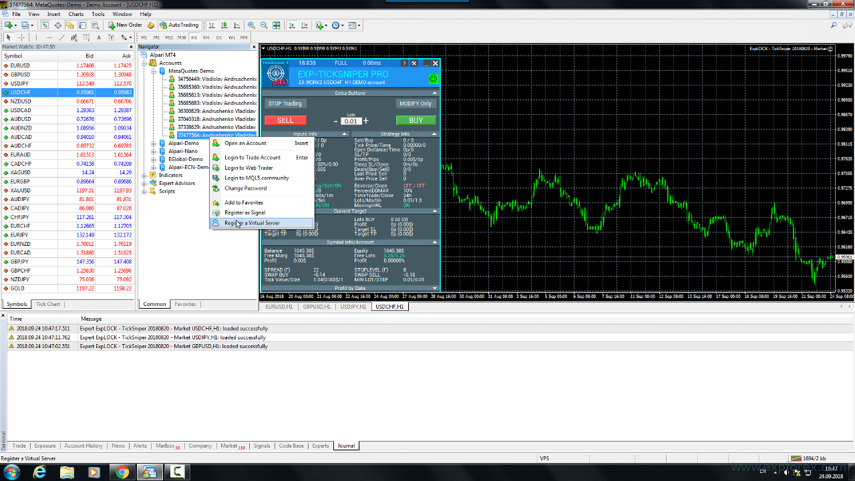Collapse the Symbol Info/Account section arrow
The width and height of the screenshot is (855, 481).
(x=435, y=242)
